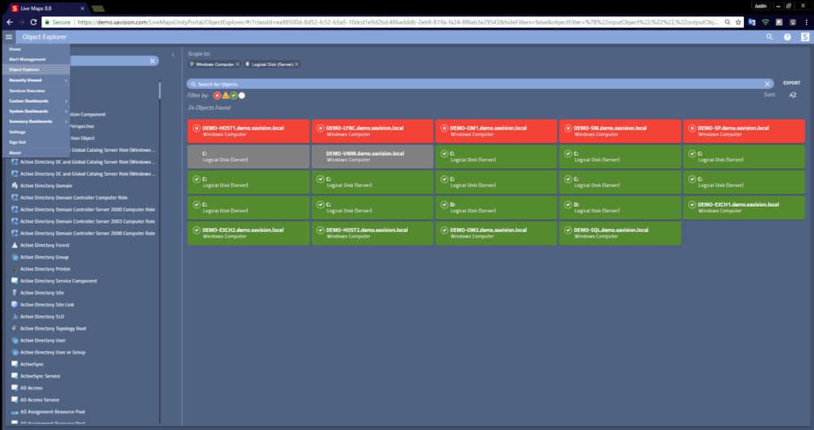Click Active Directory Domain class icon
The height and width of the screenshot is (430, 814).
(x=14, y=185)
